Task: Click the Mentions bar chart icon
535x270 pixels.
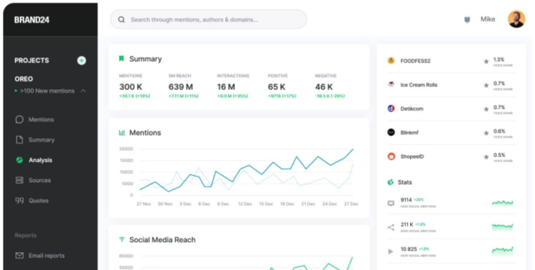Action: pyautogui.click(x=121, y=132)
